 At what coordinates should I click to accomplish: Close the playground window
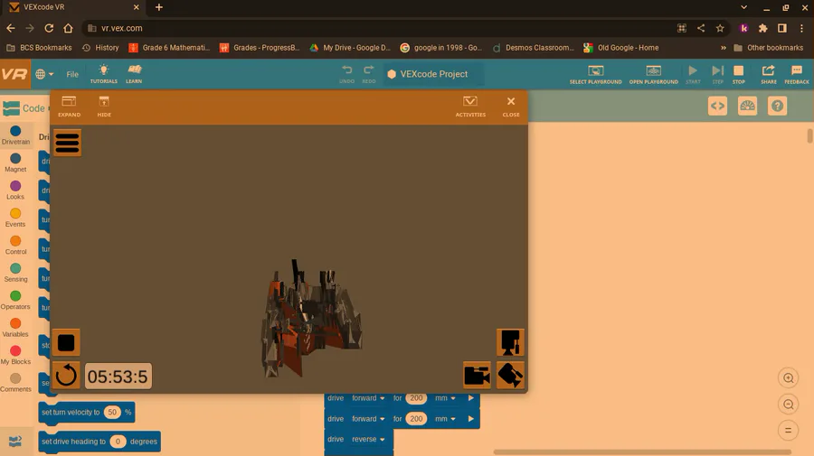point(511,107)
